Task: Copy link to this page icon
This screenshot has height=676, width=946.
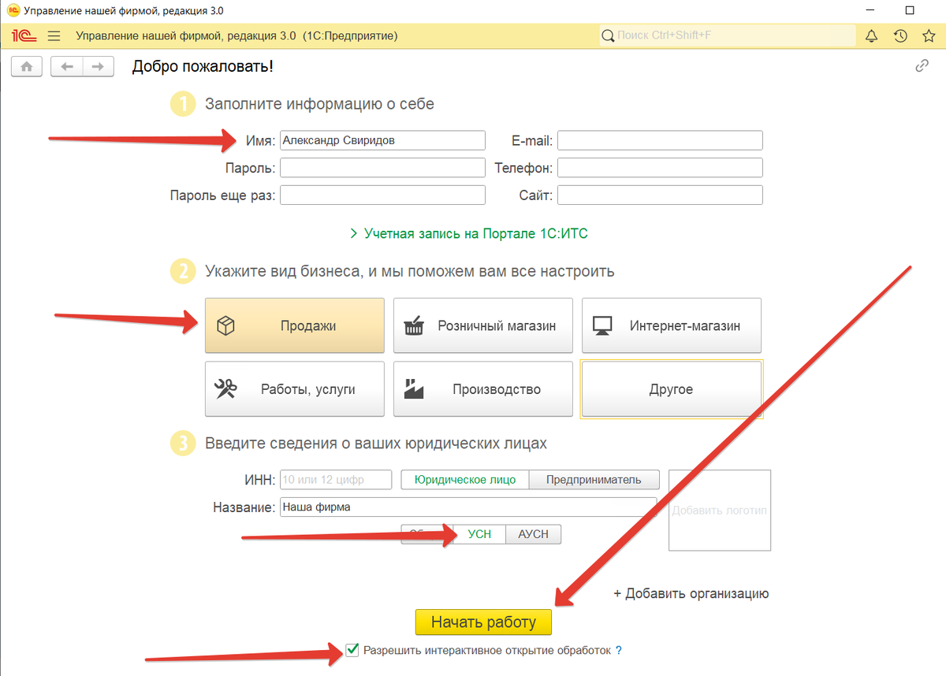Action: (x=922, y=66)
